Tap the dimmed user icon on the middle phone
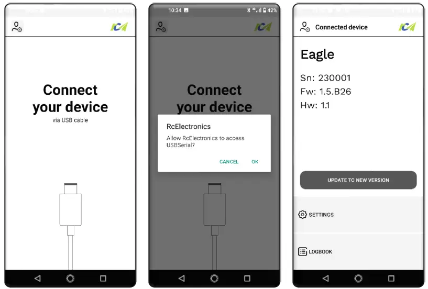Viewport: 428px width, 289px height. [161, 27]
